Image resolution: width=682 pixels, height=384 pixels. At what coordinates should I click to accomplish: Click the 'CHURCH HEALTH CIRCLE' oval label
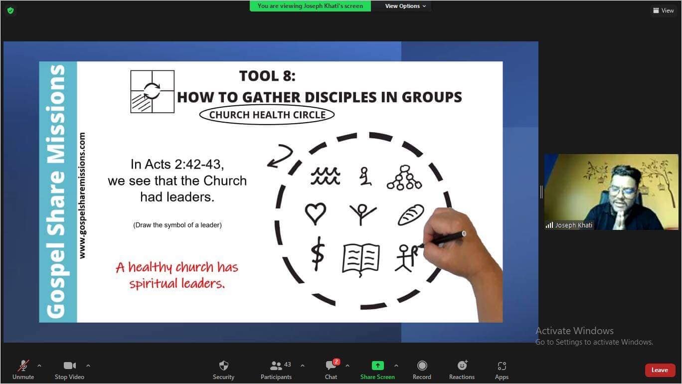pyautogui.click(x=267, y=115)
